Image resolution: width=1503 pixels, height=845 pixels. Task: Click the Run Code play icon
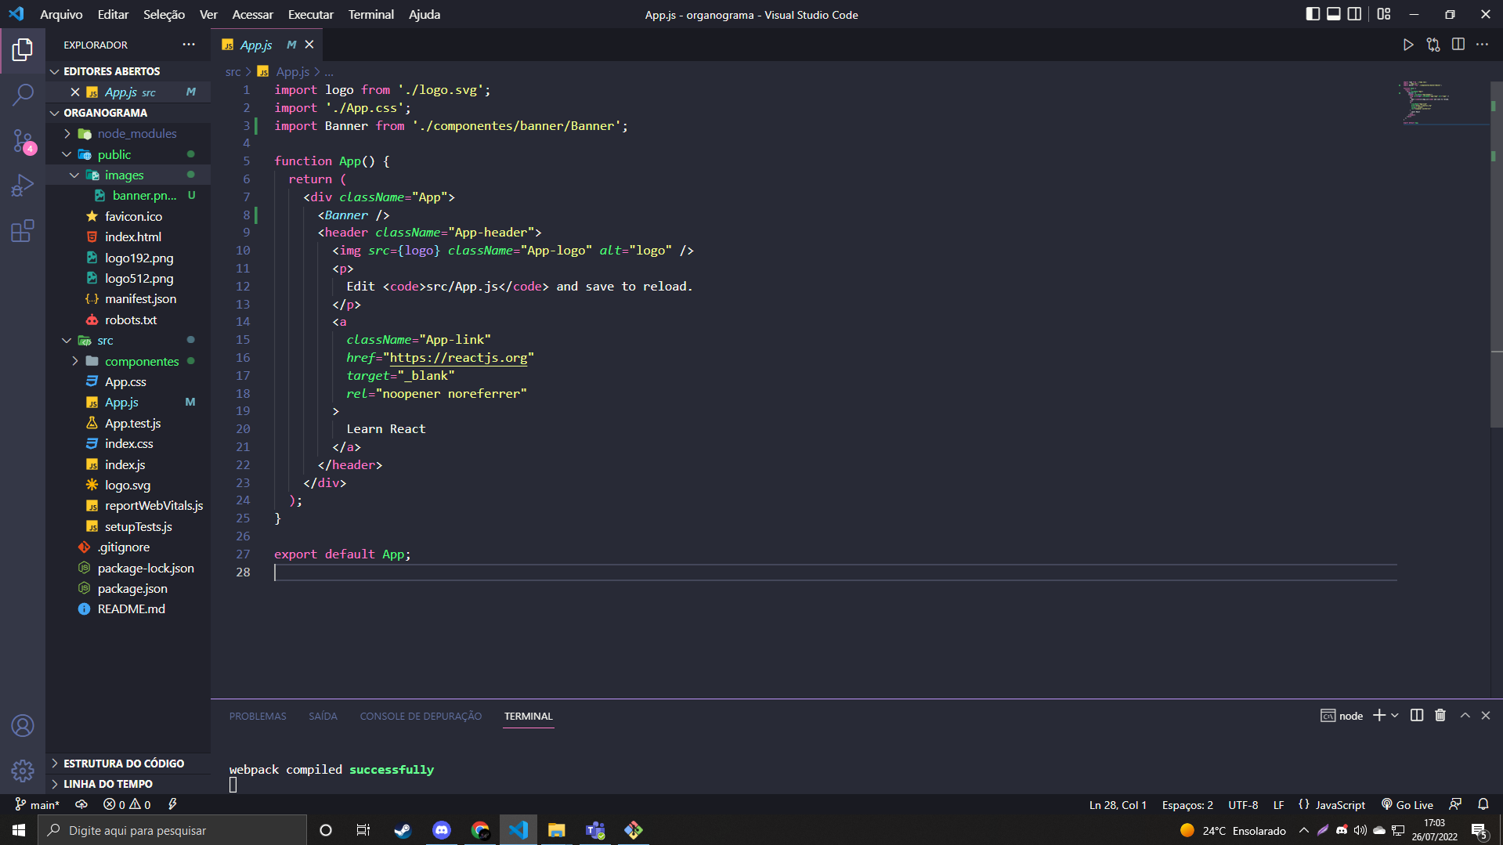pos(1408,45)
